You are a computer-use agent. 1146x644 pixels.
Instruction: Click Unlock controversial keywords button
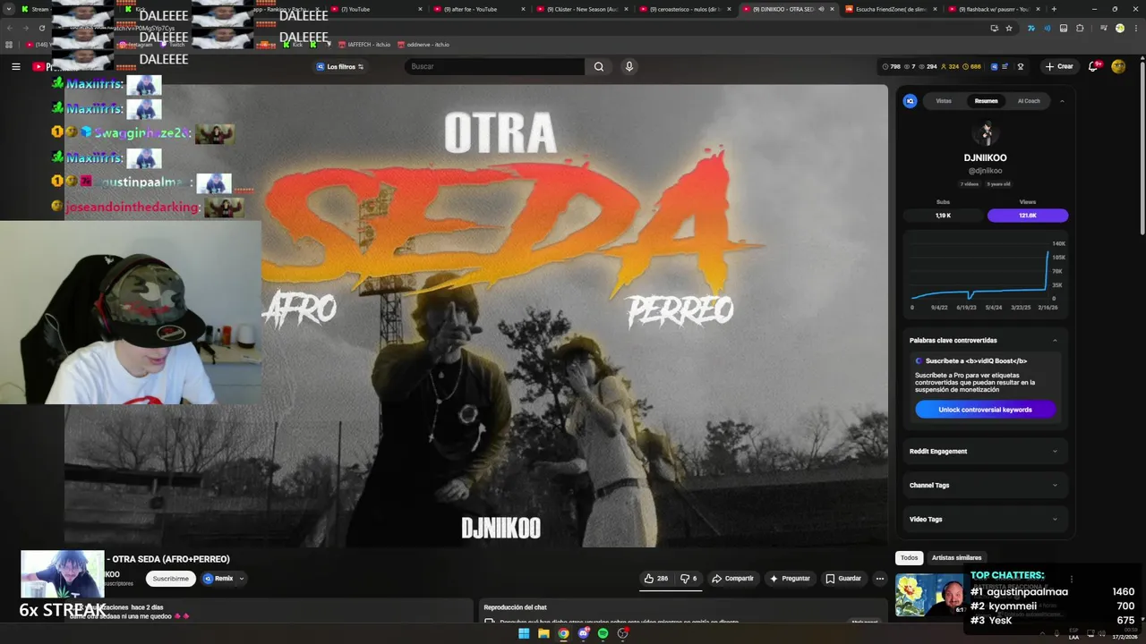(x=985, y=410)
